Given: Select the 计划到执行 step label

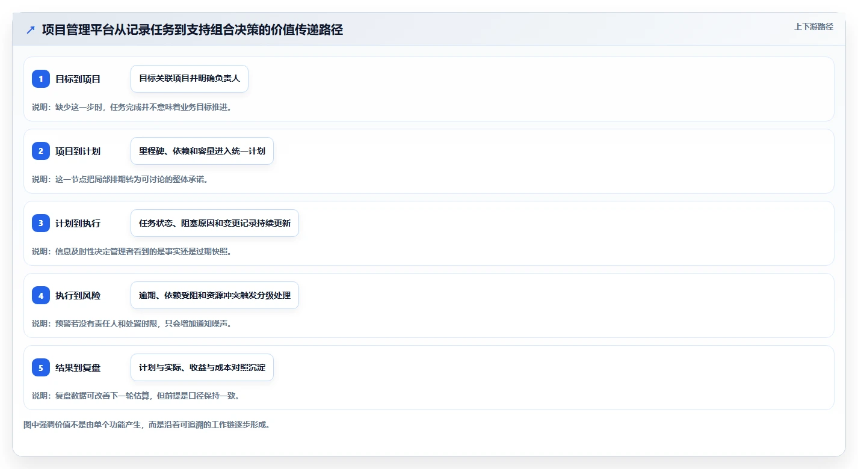Looking at the screenshot, I should click(x=78, y=223).
